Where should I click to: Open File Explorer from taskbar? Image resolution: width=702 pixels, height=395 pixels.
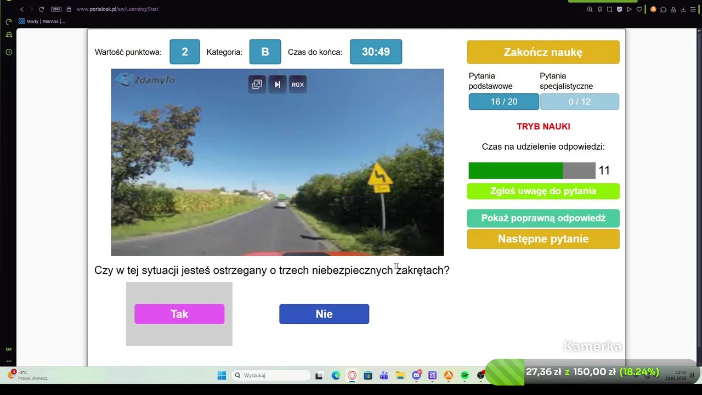(x=400, y=375)
